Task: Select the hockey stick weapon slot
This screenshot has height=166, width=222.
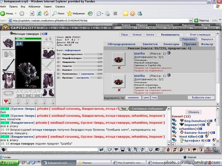Action: (9, 65)
